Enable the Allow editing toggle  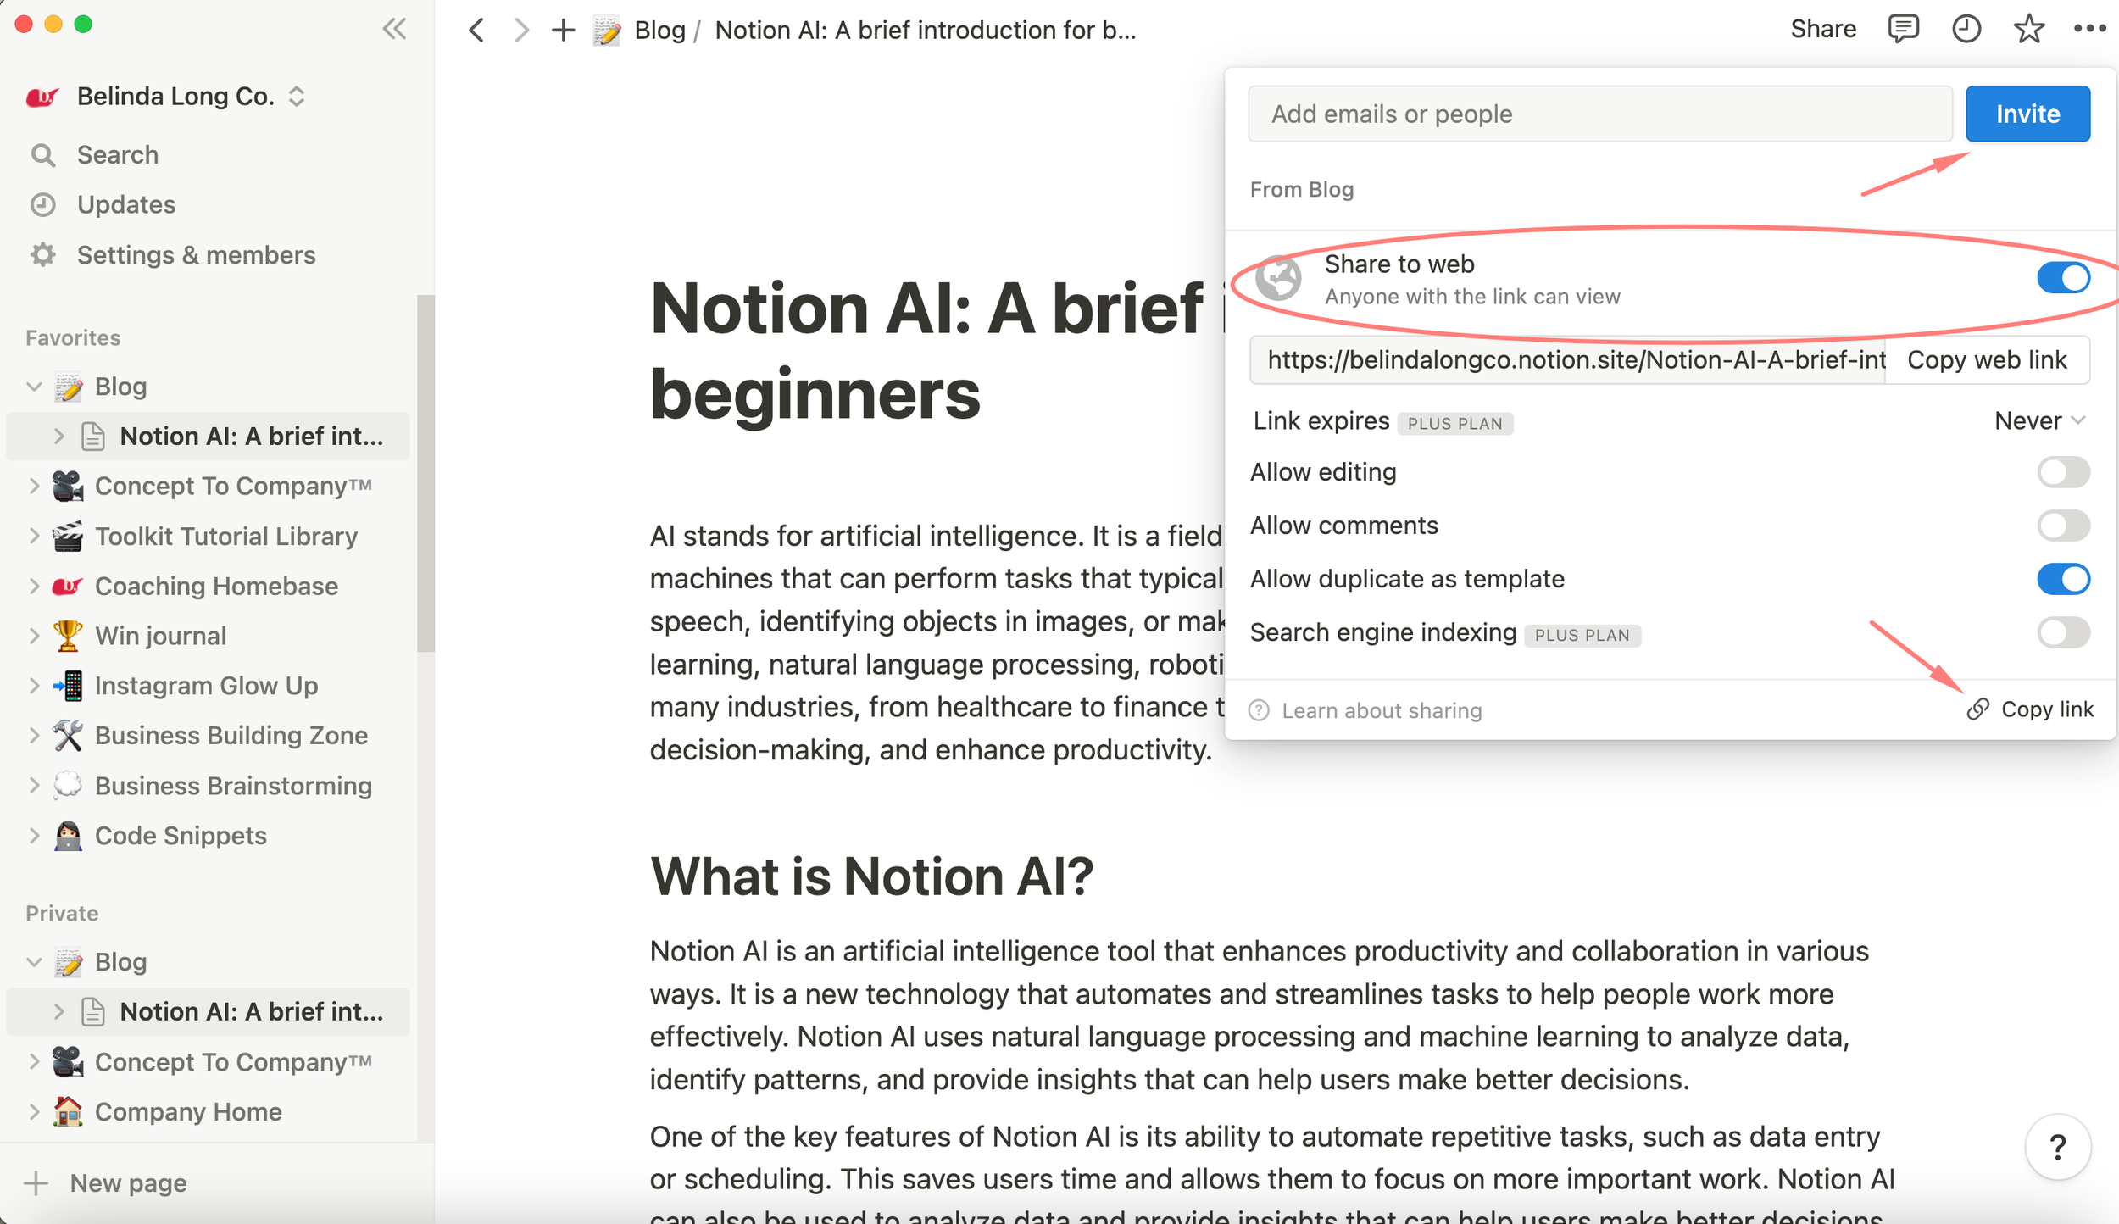2062,472
